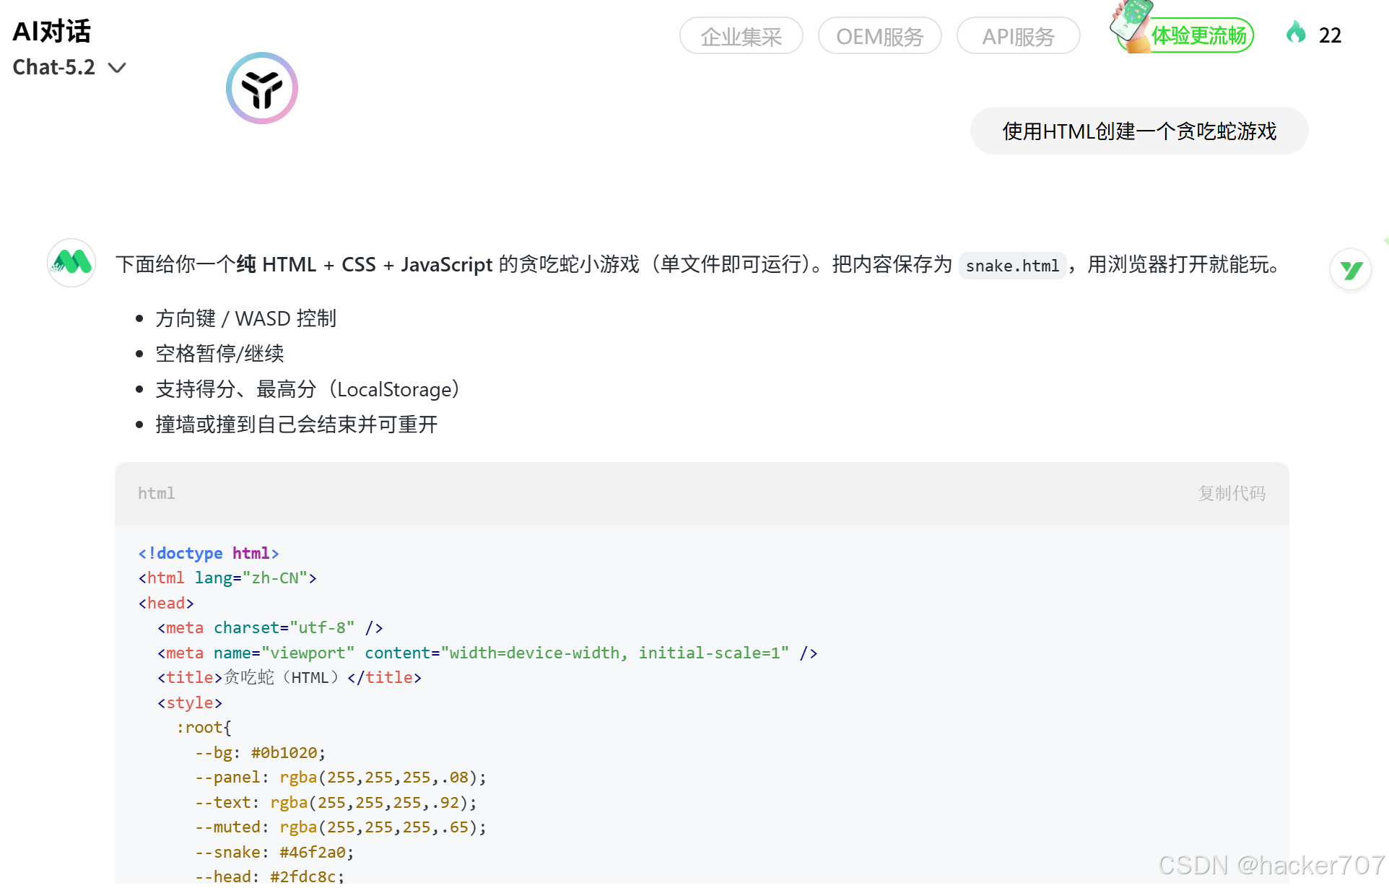
Task: Click the 体验更流畅 promo button
Action: click(1198, 36)
